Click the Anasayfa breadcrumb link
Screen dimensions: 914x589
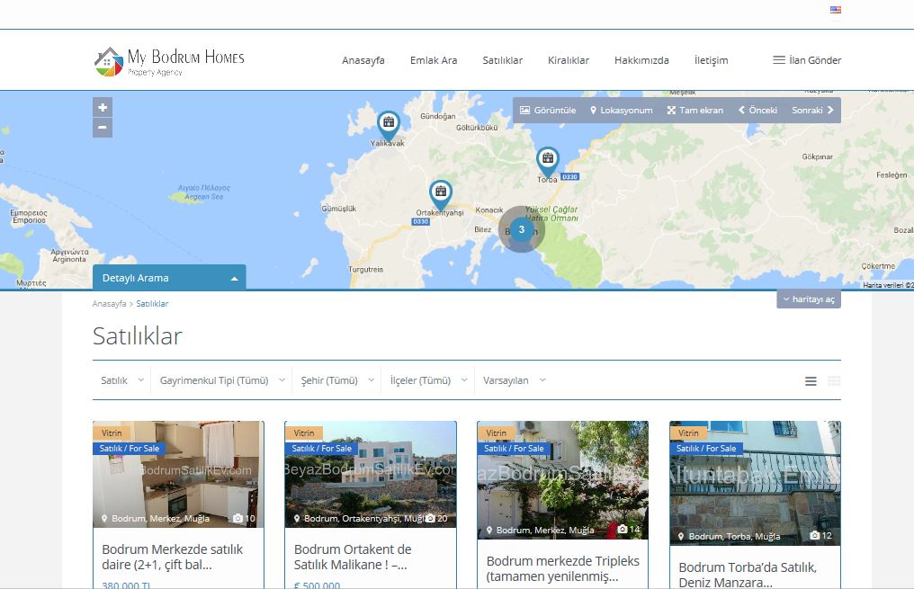tap(109, 304)
